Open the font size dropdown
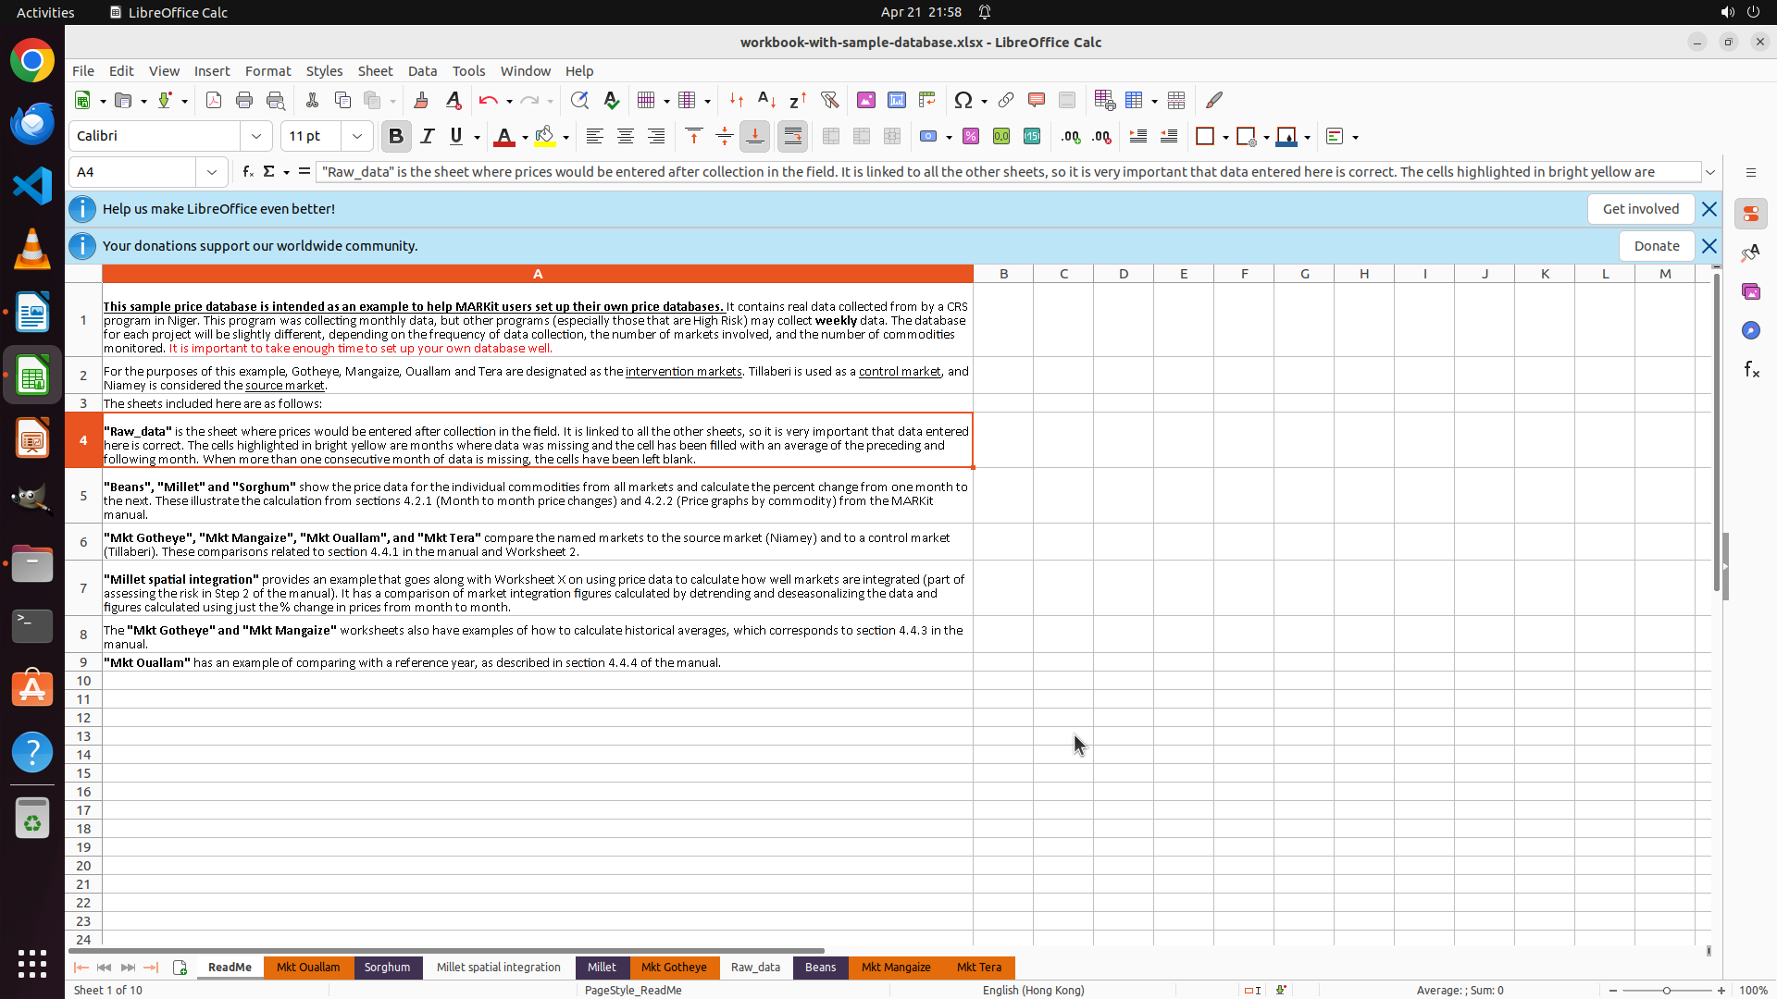Screen dimensions: 1777x999 356,136
